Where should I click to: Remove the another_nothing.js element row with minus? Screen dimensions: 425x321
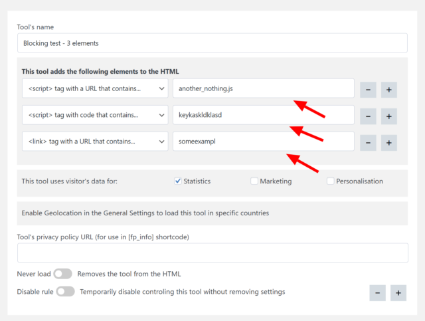click(x=368, y=90)
